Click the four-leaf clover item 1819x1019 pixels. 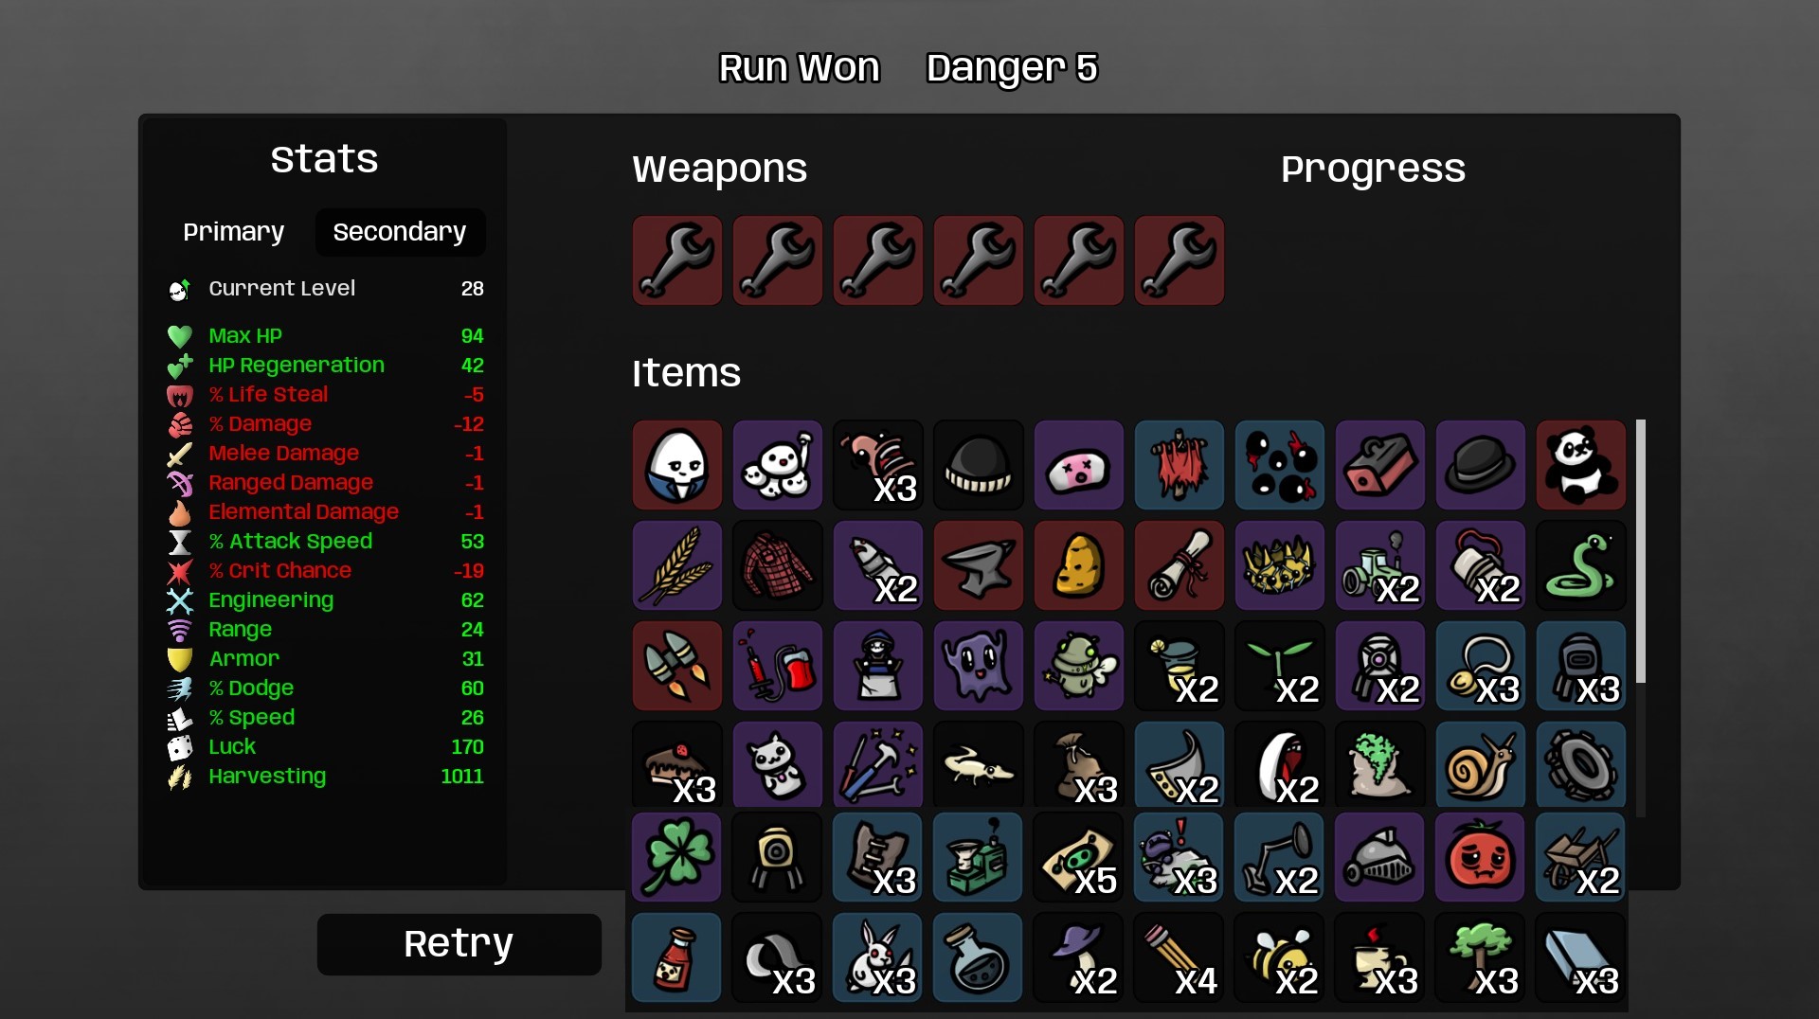[676, 856]
